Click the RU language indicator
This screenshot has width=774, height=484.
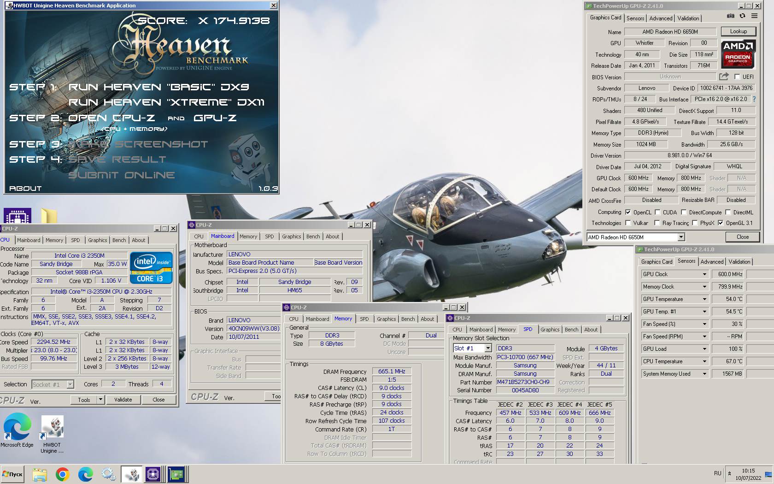coord(718,473)
